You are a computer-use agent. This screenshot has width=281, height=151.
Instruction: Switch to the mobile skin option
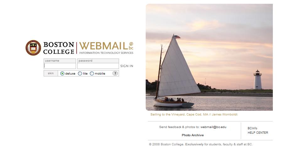92,74
